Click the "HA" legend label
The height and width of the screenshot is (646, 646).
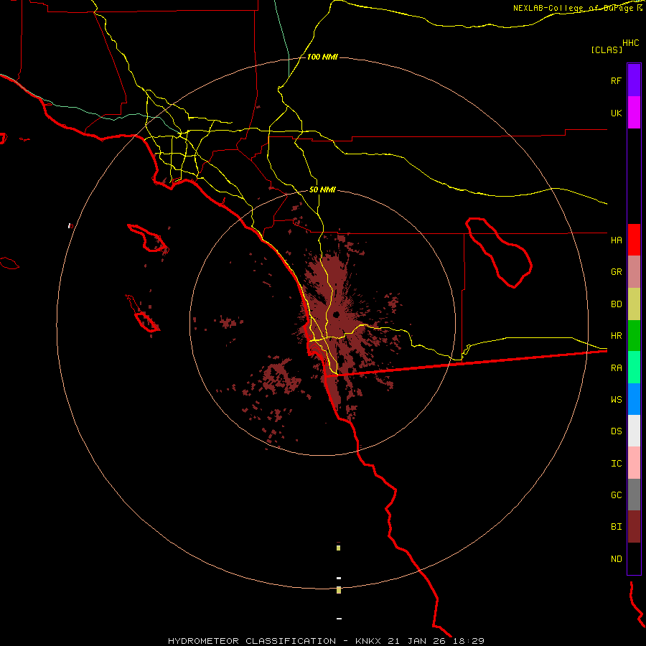[x=616, y=240]
